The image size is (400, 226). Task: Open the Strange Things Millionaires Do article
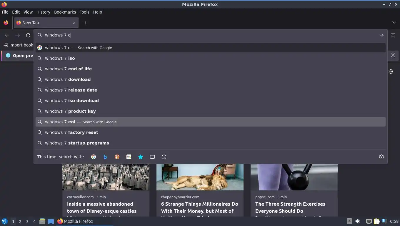[x=200, y=207]
